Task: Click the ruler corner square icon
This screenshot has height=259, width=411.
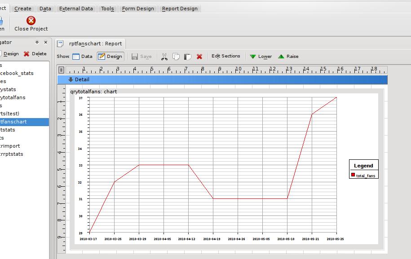Action: coord(62,70)
